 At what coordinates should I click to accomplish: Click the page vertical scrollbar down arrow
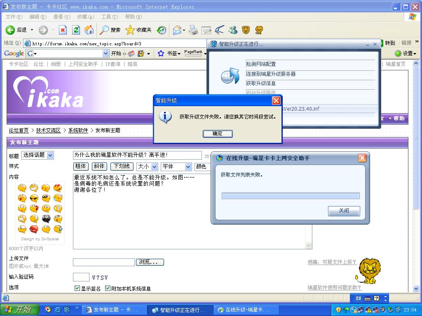(x=416, y=289)
